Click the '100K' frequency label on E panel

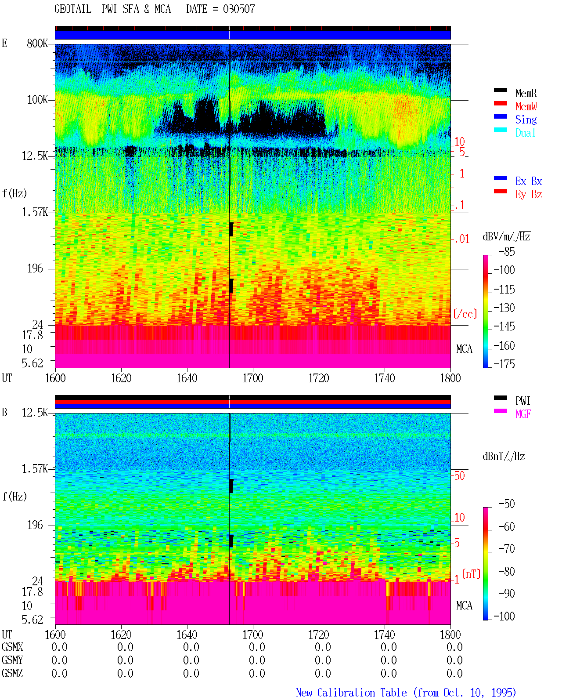pos(37,99)
